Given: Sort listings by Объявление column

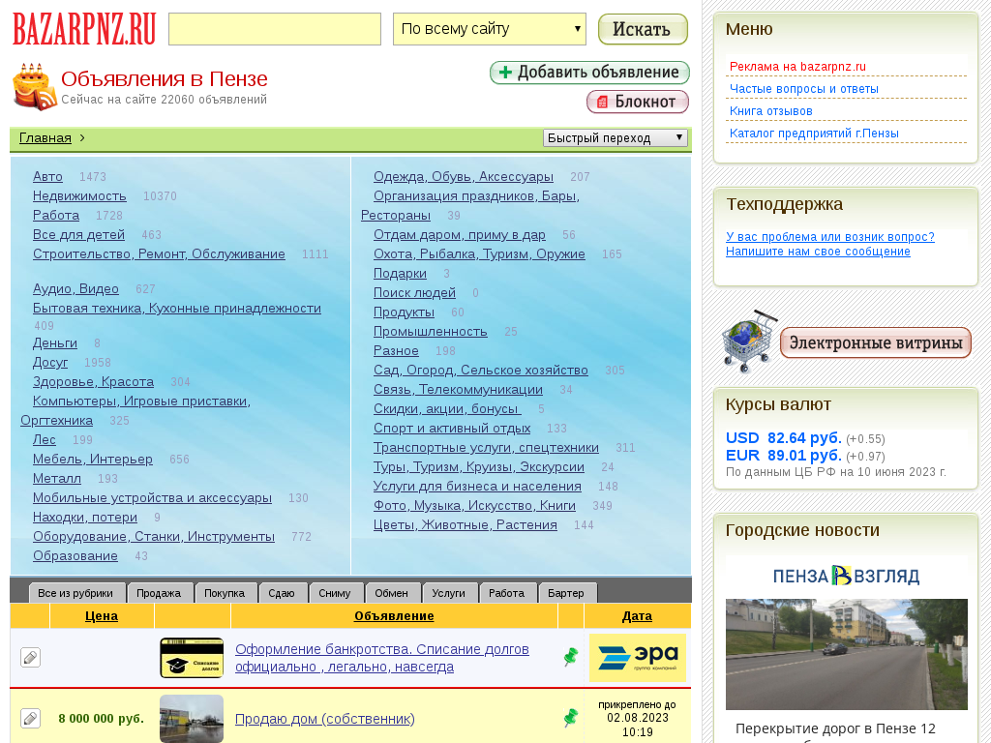Looking at the screenshot, I should 394,616.
